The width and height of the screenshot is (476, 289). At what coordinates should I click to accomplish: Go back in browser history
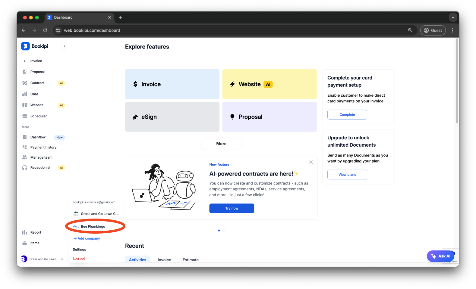click(x=24, y=30)
